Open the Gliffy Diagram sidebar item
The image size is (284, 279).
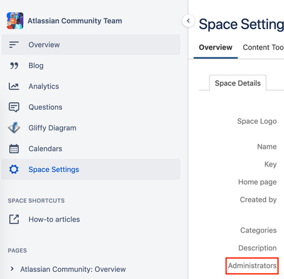(x=90, y=128)
